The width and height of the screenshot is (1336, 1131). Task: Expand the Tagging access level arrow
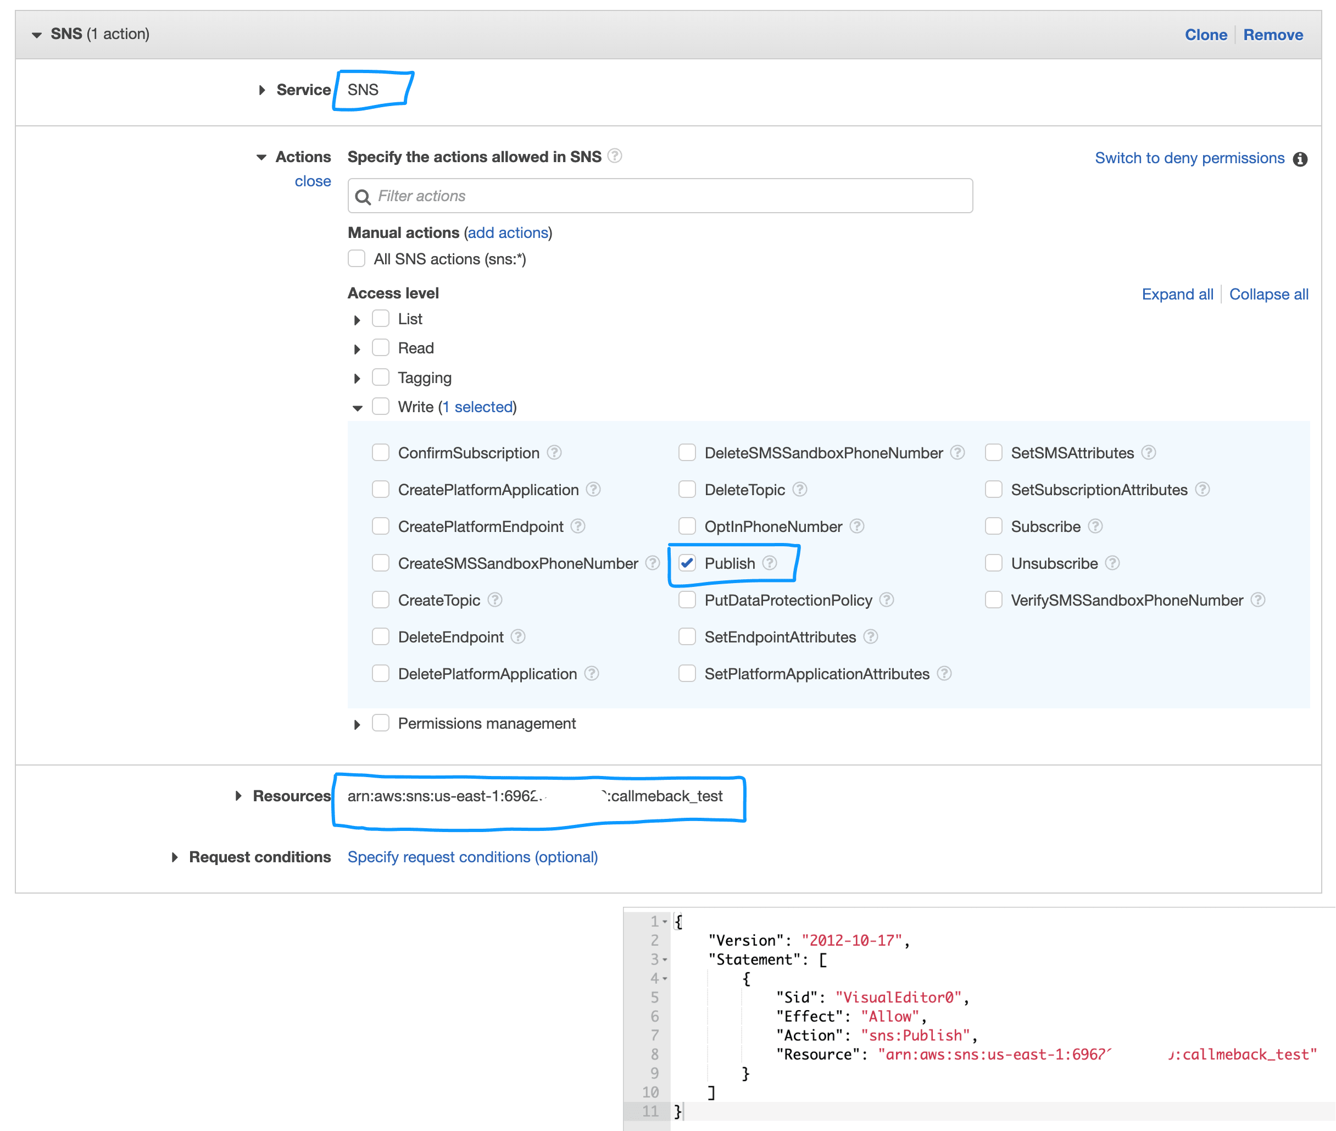pyautogui.click(x=357, y=379)
